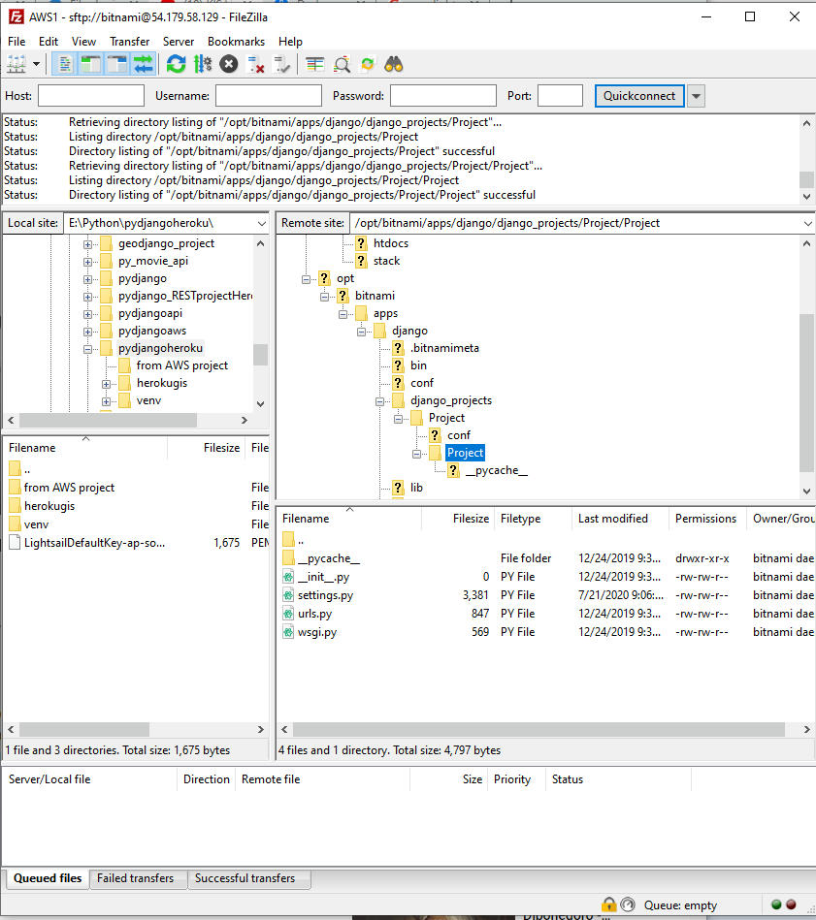Switch to the Failed transfers tab
Image resolution: width=816 pixels, height=920 pixels.
pos(136,878)
